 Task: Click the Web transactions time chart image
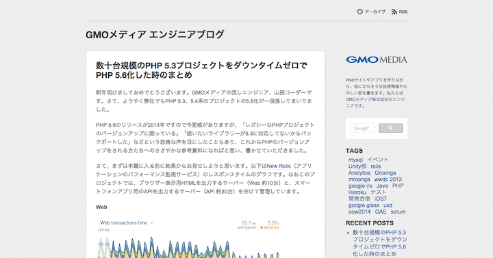[188, 238]
